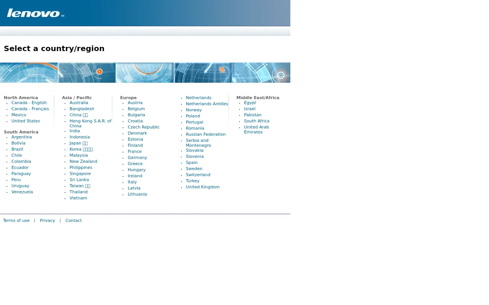Open the United States site link
The width and height of the screenshot is (489, 305).
pos(26,121)
